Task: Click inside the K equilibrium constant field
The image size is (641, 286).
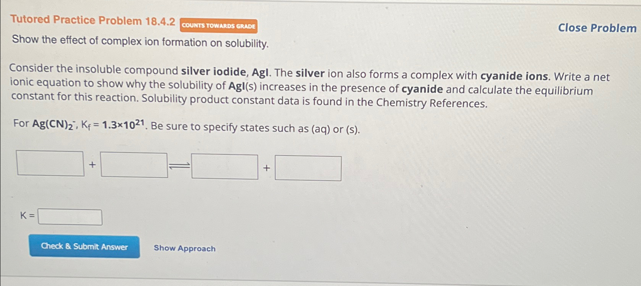Action: coord(70,217)
